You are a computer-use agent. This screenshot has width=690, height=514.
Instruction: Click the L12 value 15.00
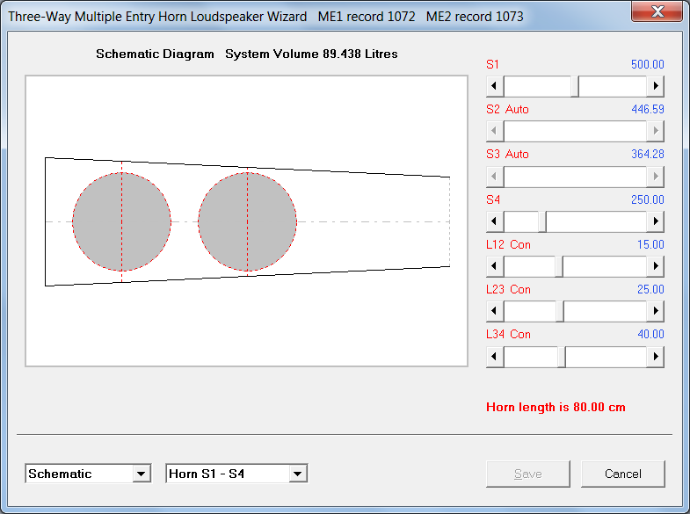(x=650, y=244)
